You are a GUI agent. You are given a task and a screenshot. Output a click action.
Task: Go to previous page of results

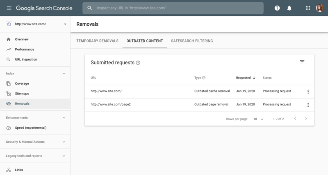(295, 119)
